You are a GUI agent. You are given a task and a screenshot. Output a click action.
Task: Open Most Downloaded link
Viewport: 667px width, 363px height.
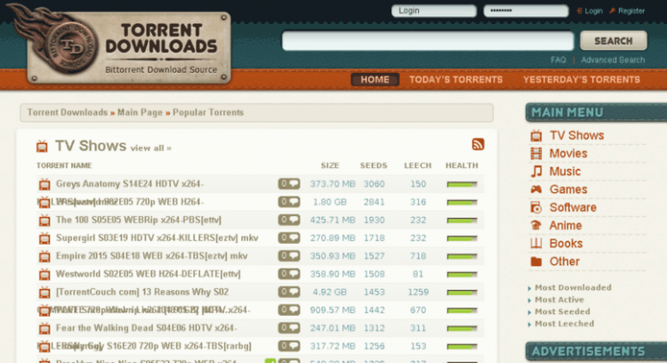[573, 287]
